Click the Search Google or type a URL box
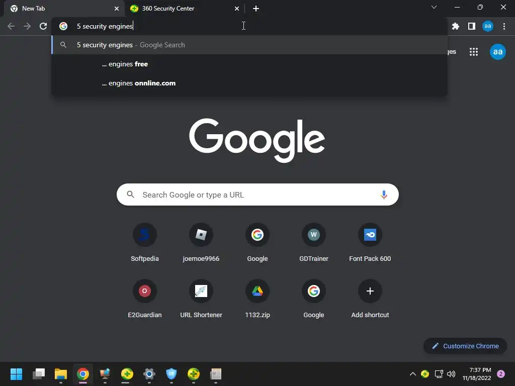 coord(257,195)
